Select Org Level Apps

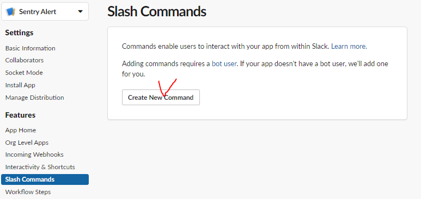(x=27, y=143)
